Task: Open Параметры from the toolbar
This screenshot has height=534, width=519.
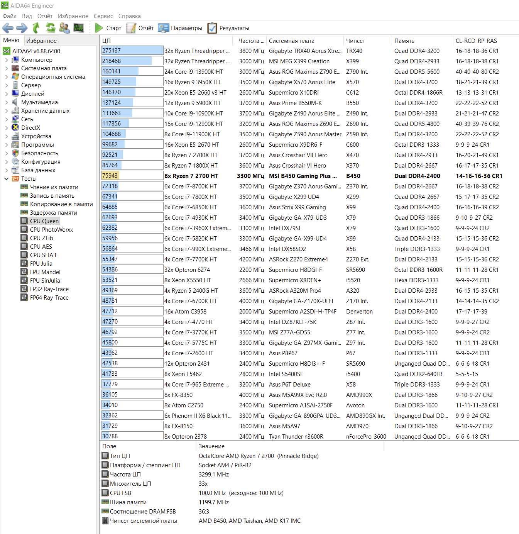Action: coord(180,28)
